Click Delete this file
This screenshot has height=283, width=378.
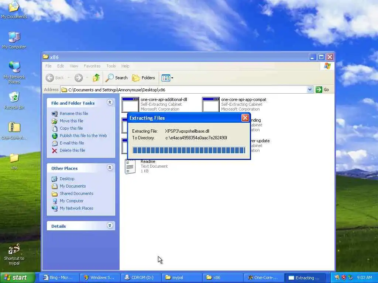(x=72, y=150)
